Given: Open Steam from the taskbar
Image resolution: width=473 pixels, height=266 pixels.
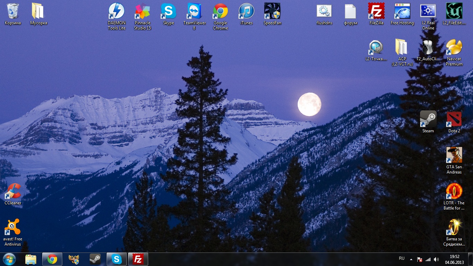Looking at the screenshot, I should [x=95, y=259].
